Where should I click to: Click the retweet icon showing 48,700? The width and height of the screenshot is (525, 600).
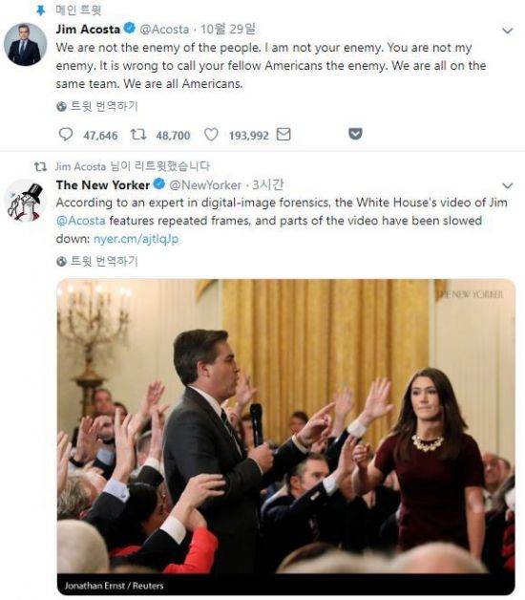(x=138, y=135)
